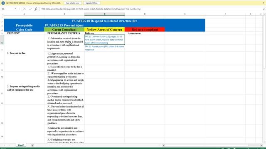Click the 'Prerequisite' cell
Screen dimensions: 266x149
24,25
